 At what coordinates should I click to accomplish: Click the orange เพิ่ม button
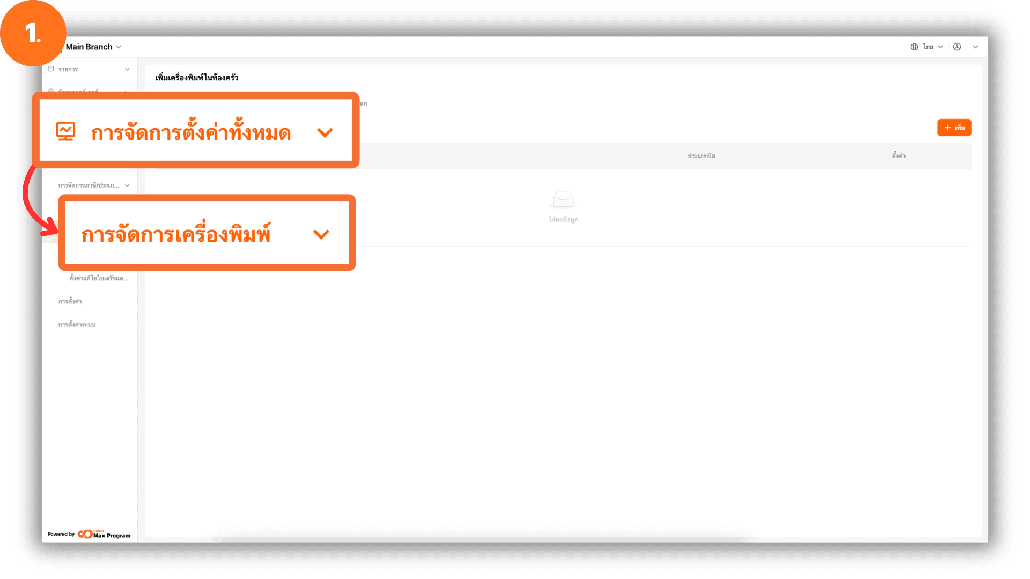pyautogui.click(x=954, y=128)
